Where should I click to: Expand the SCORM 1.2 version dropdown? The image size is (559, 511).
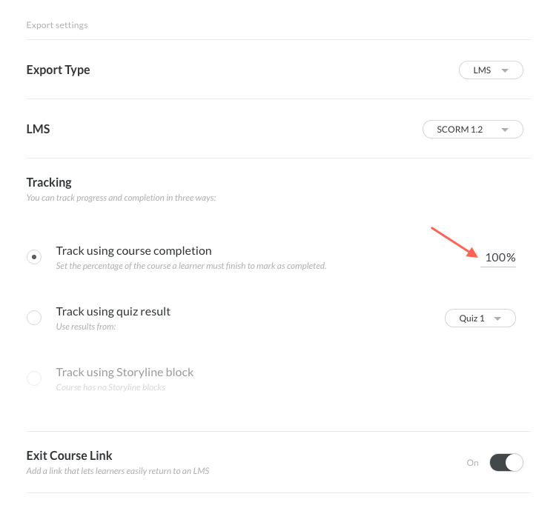coord(472,130)
